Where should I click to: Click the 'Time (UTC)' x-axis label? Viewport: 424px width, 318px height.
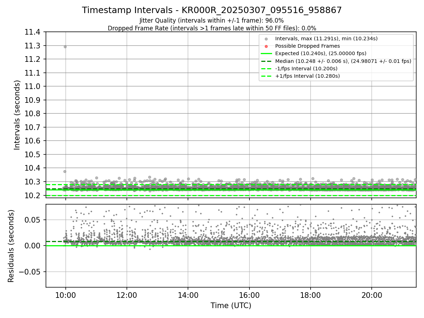coord(231,306)
